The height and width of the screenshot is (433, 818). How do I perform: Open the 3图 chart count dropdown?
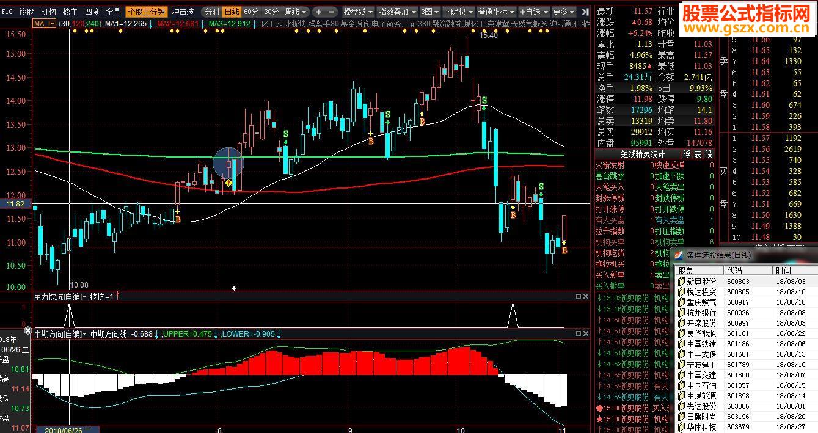pos(430,12)
